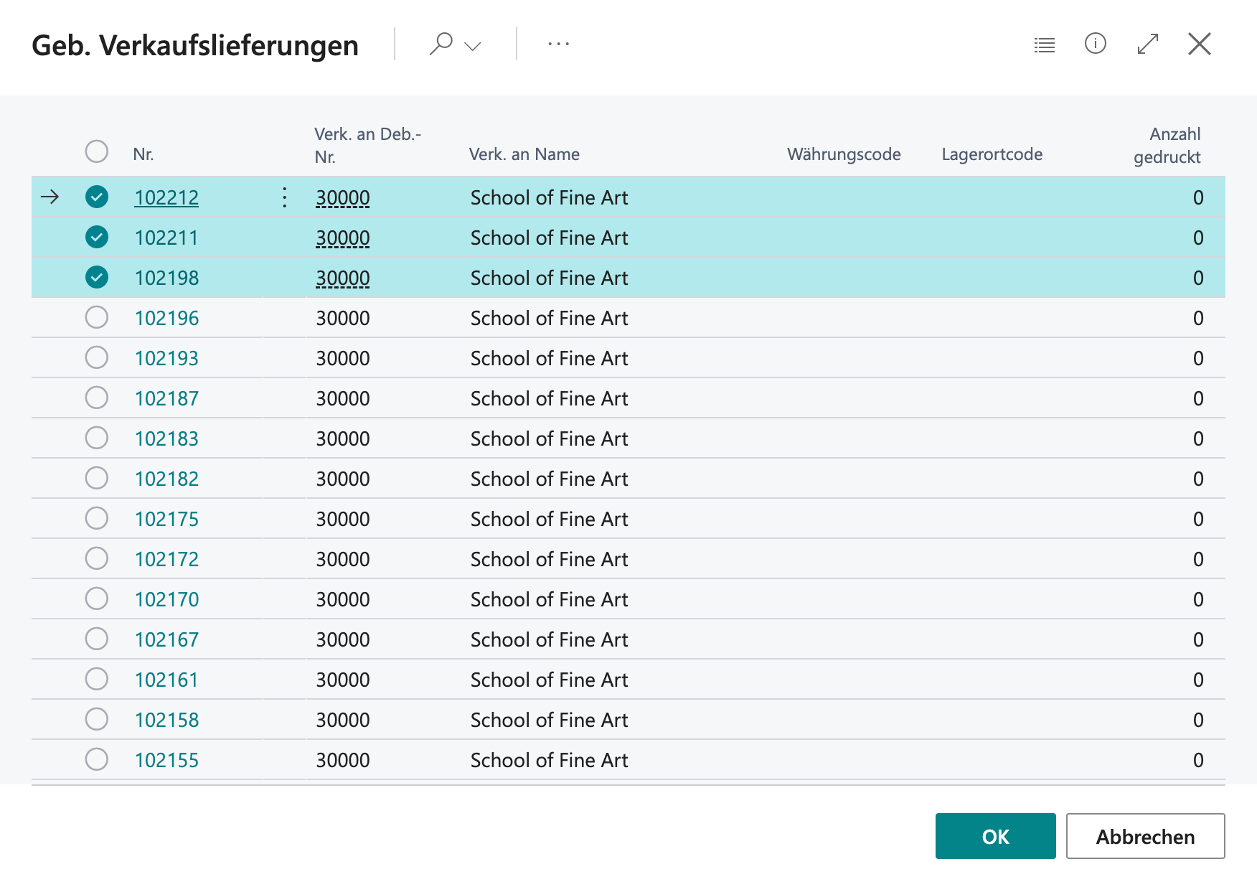
Task: Expand the search options chevron
Action: 473,46
